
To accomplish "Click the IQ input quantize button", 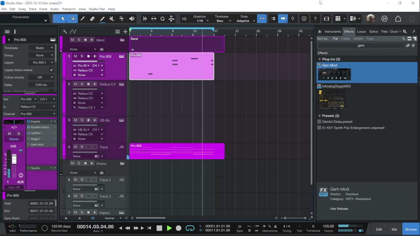I will tap(184, 19).
